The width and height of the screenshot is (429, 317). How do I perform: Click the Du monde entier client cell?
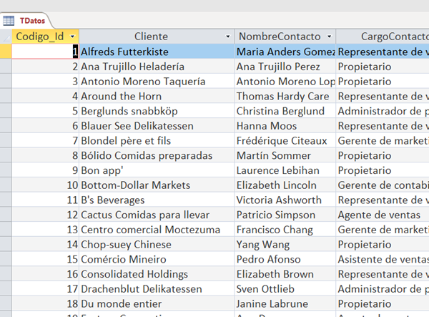point(156,304)
